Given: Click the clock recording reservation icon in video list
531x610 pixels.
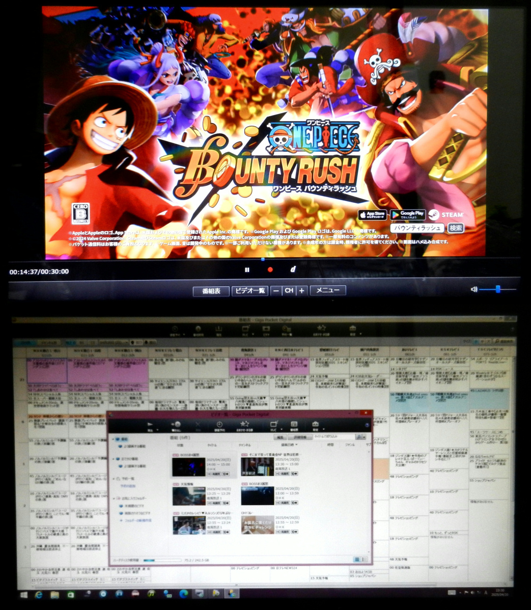Looking at the screenshot, I should click(x=219, y=425).
